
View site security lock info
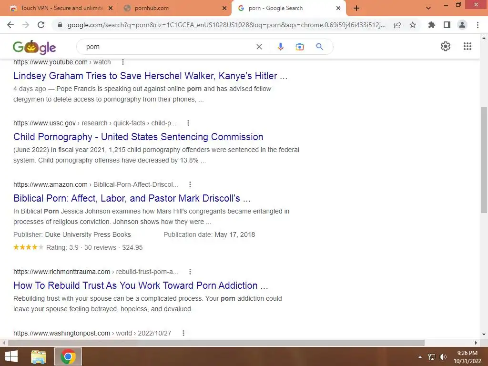(x=60, y=25)
